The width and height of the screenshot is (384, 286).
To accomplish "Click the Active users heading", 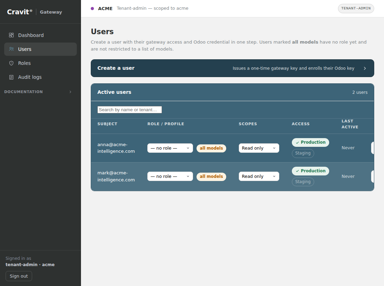I will (x=115, y=92).
